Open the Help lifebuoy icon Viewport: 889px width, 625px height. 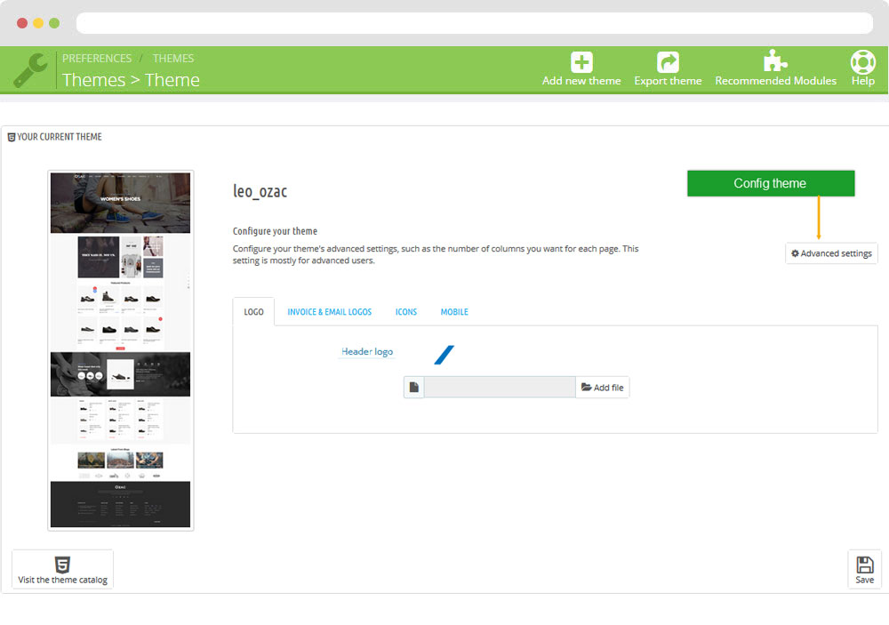862,62
